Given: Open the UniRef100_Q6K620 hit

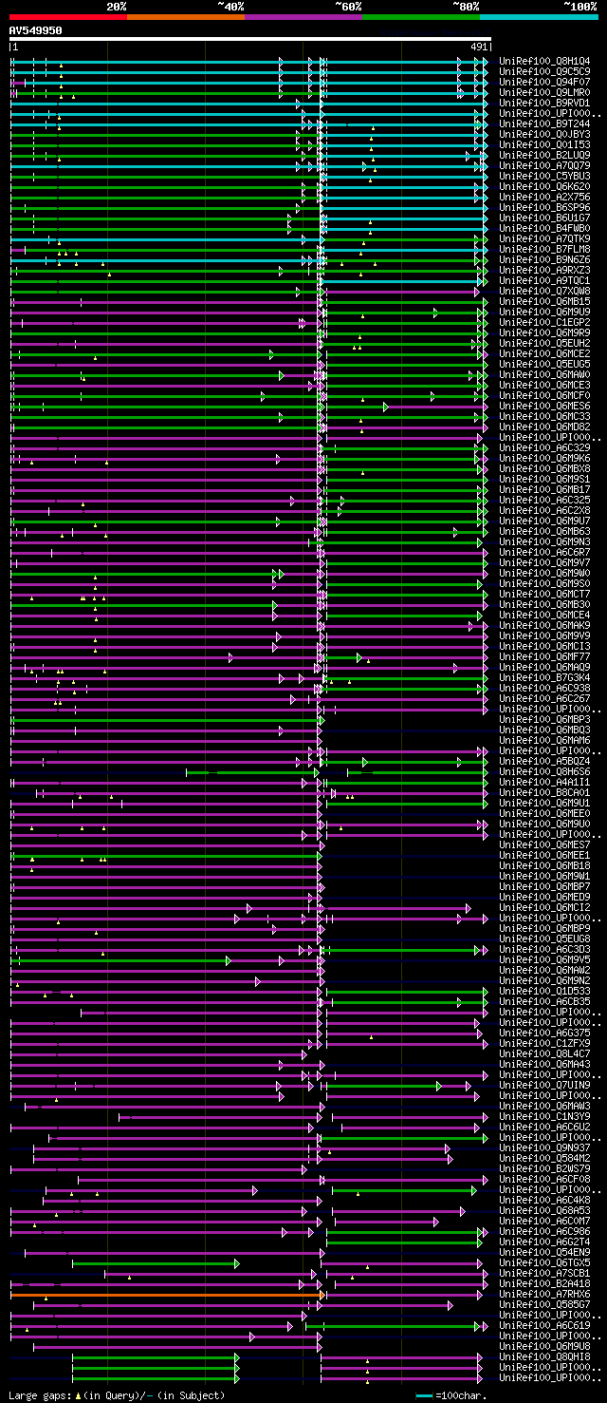Looking at the screenshot, I should coord(544,186).
